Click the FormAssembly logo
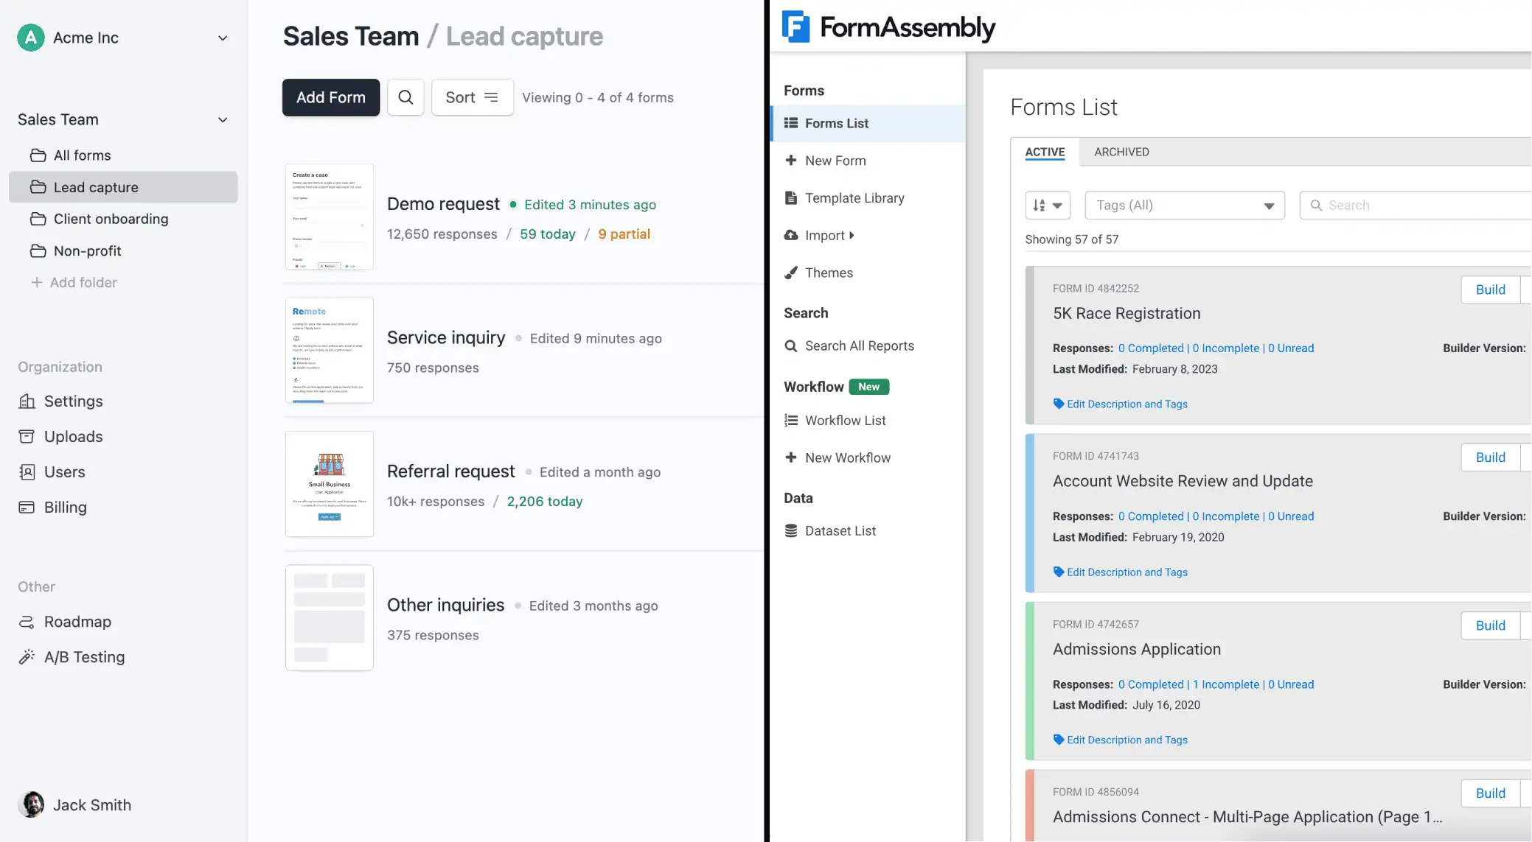 pyautogui.click(x=888, y=27)
